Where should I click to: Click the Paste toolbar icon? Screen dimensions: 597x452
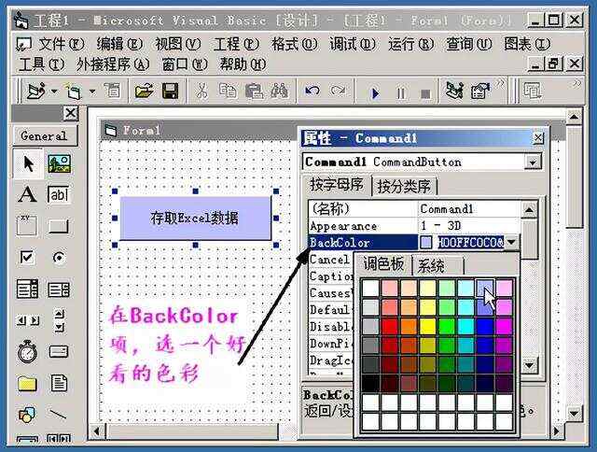coord(254,92)
